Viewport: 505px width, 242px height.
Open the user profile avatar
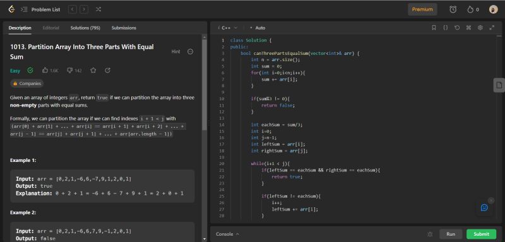click(x=493, y=9)
